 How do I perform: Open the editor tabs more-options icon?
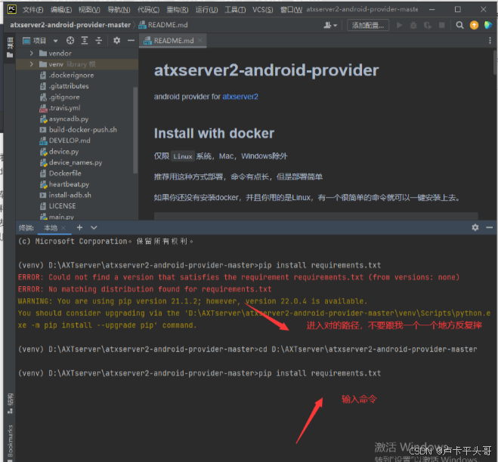(490, 40)
